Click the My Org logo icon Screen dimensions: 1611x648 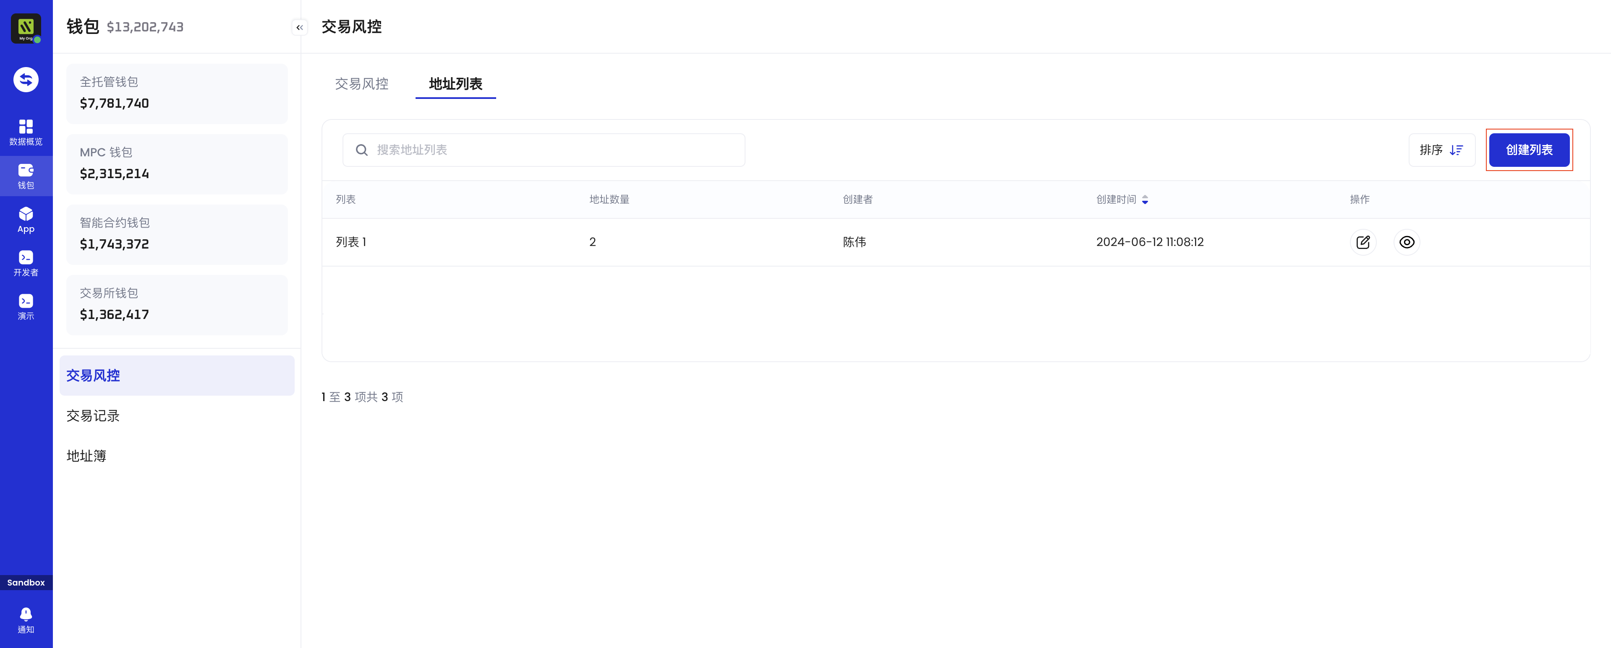[26, 28]
